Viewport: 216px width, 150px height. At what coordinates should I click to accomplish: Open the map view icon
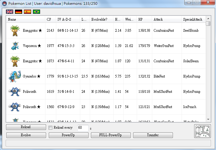coord(202,131)
